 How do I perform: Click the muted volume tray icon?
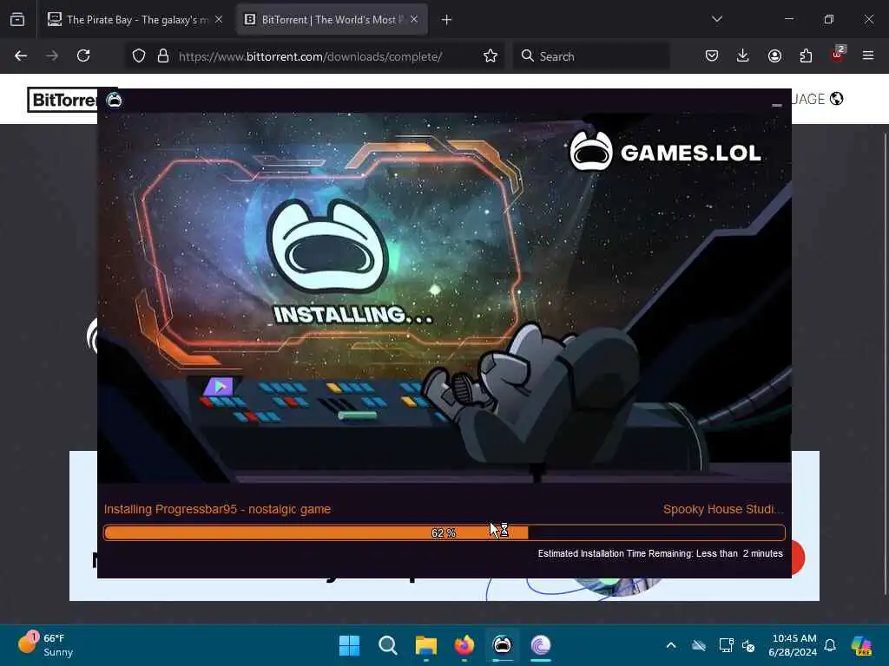pyautogui.click(x=748, y=645)
